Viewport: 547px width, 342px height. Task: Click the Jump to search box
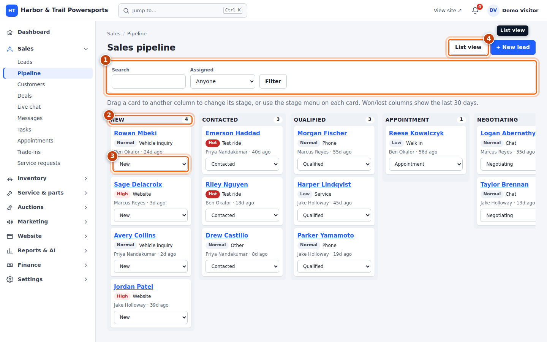click(x=183, y=11)
